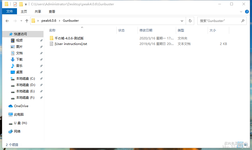Click the 2020/3/16 modified date cell
The width and height of the screenshot is (252, 150).
pyautogui.click(x=157, y=38)
